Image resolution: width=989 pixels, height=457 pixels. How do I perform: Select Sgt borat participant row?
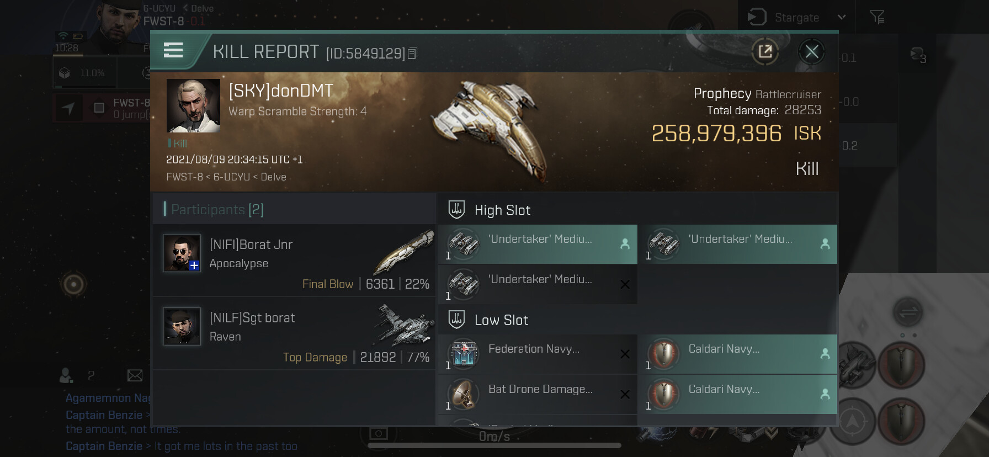tap(294, 334)
